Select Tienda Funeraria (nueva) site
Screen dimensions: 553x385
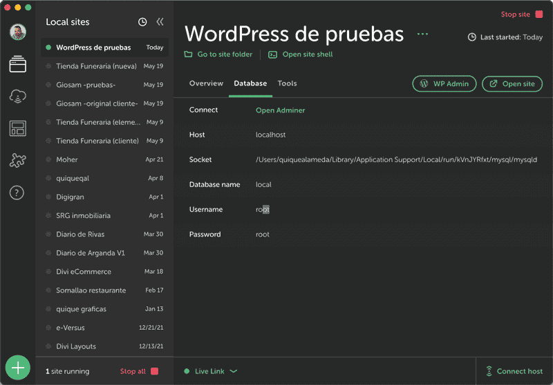(105, 66)
